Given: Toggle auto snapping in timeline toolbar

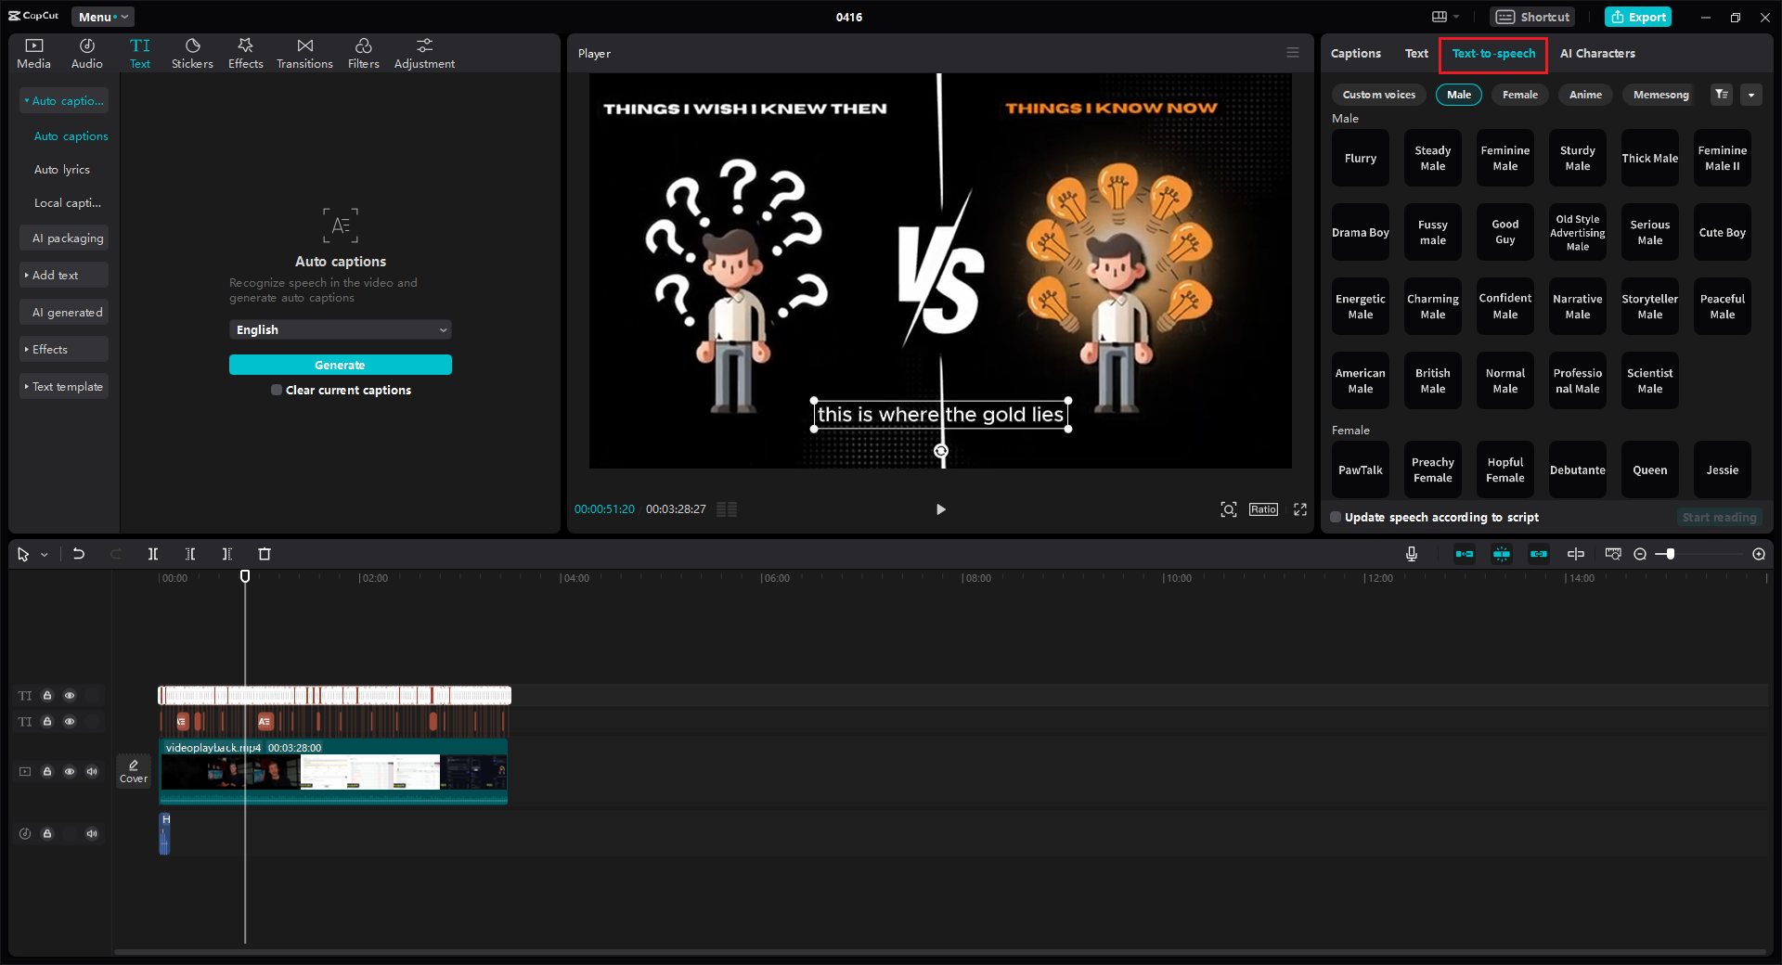Looking at the screenshot, I should coord(1502,554).
